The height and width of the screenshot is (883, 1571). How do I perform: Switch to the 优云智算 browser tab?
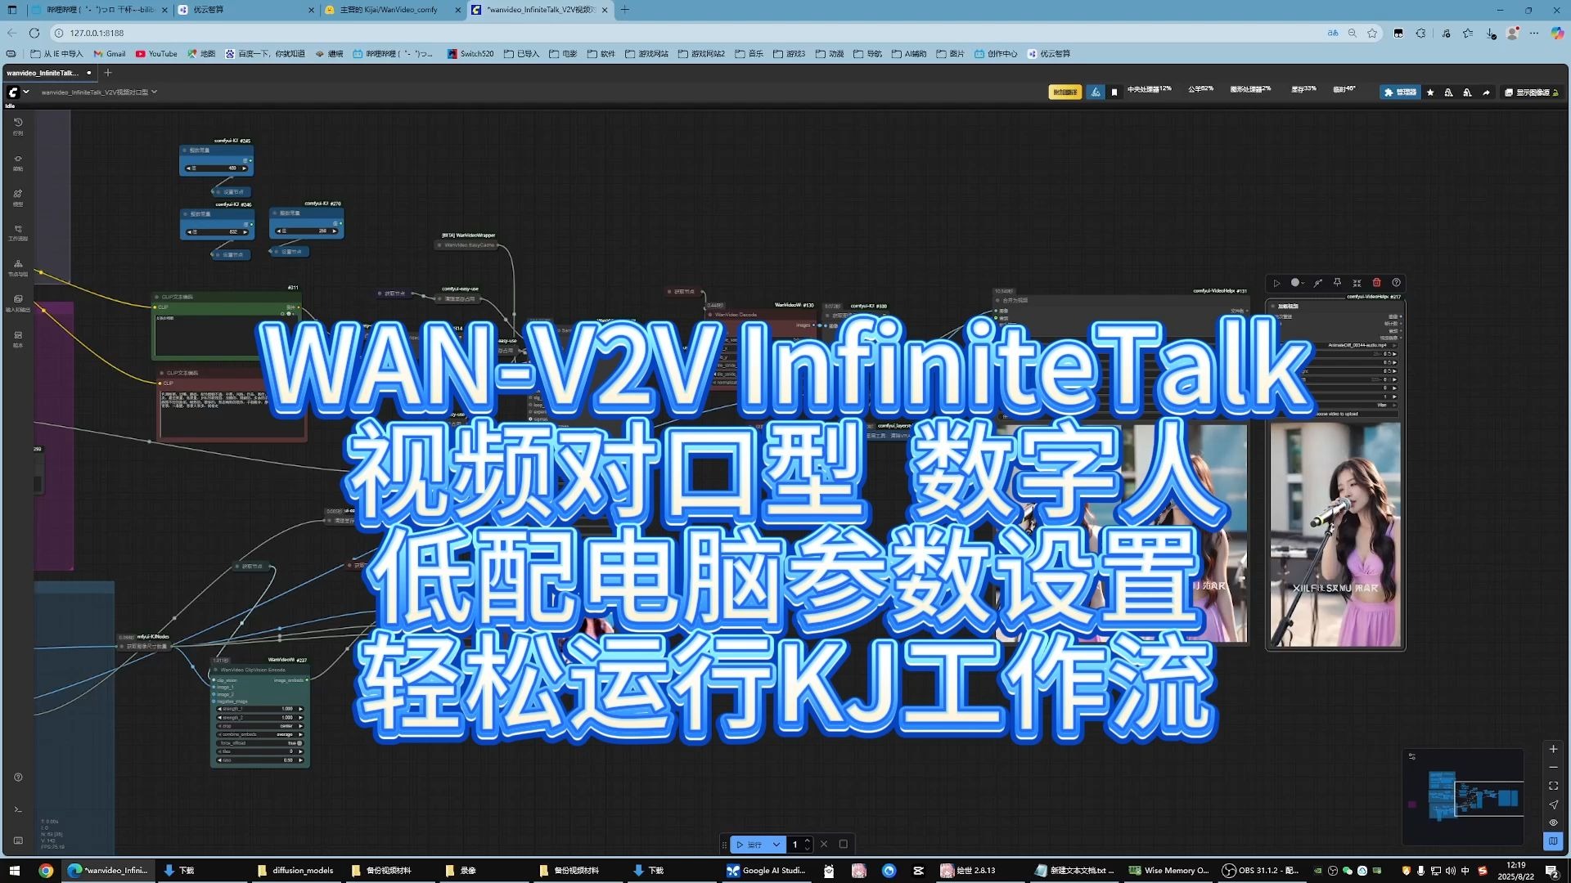(245, 10)
